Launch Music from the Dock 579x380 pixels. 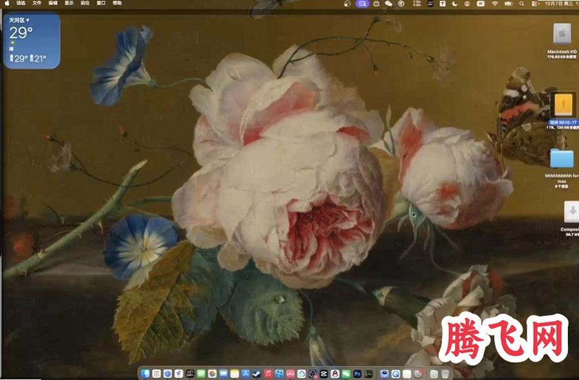(x=268, y=374)
